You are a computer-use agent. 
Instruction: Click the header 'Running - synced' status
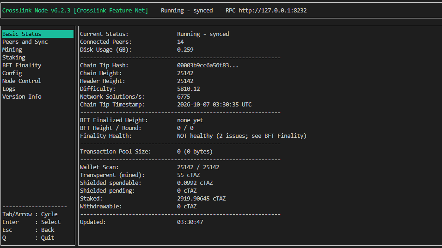tap(187, 11)
